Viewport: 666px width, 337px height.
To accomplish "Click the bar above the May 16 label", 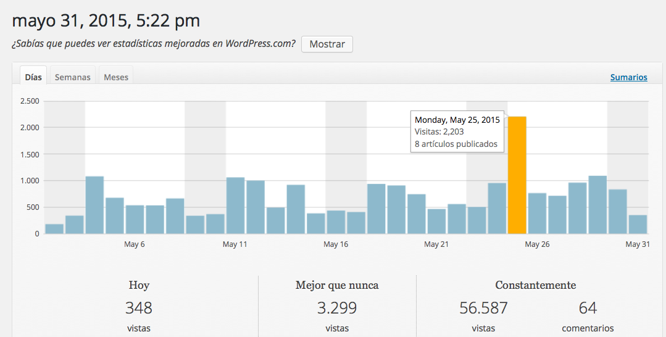I will click(x=336, y=222).
